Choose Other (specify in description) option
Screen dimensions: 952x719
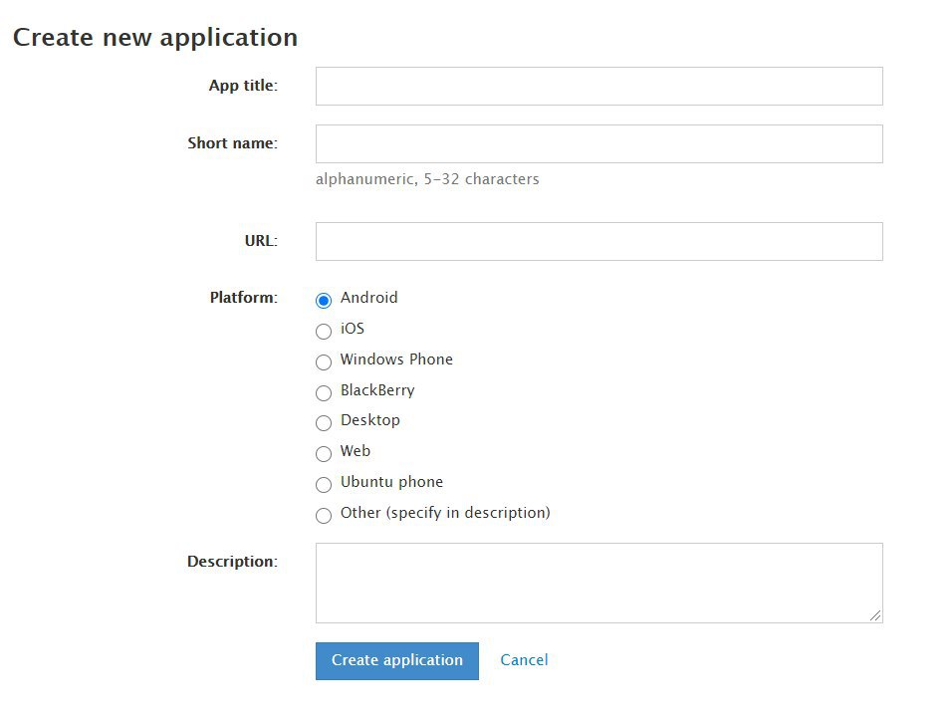coord(324,516)
